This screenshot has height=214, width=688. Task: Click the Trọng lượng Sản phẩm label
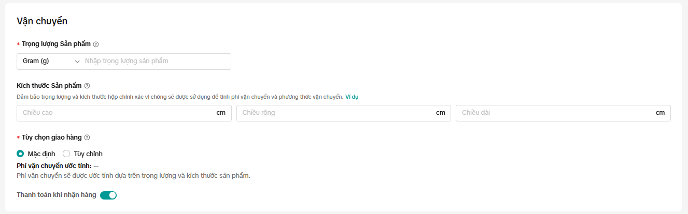coord(56,44)
